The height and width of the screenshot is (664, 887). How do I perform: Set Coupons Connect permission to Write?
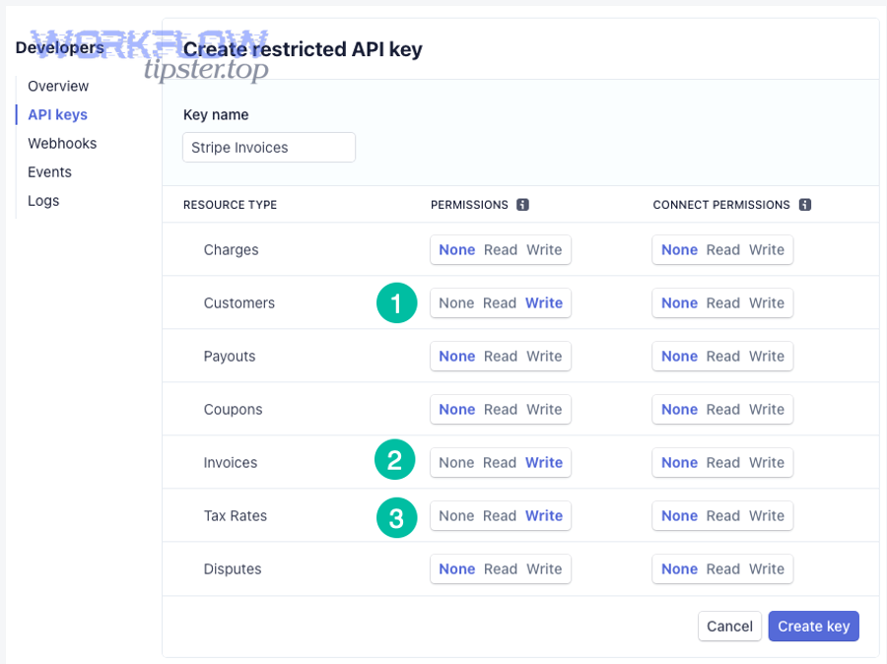(x=766, y=409)
